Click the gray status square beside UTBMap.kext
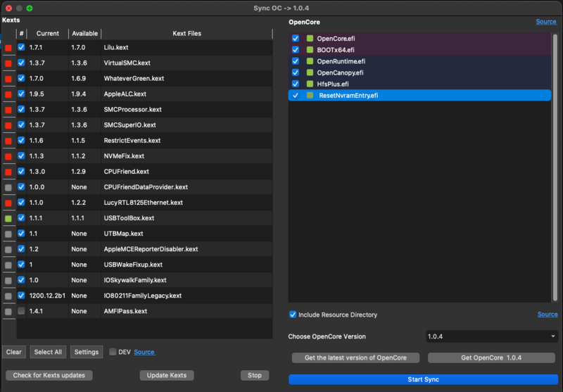The height and width of the screenshot is (392, 563). click(8, 234)
